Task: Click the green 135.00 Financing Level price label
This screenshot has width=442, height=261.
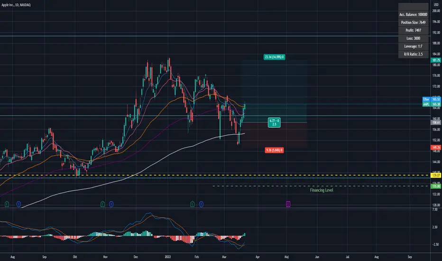Action: pos(436,186)
